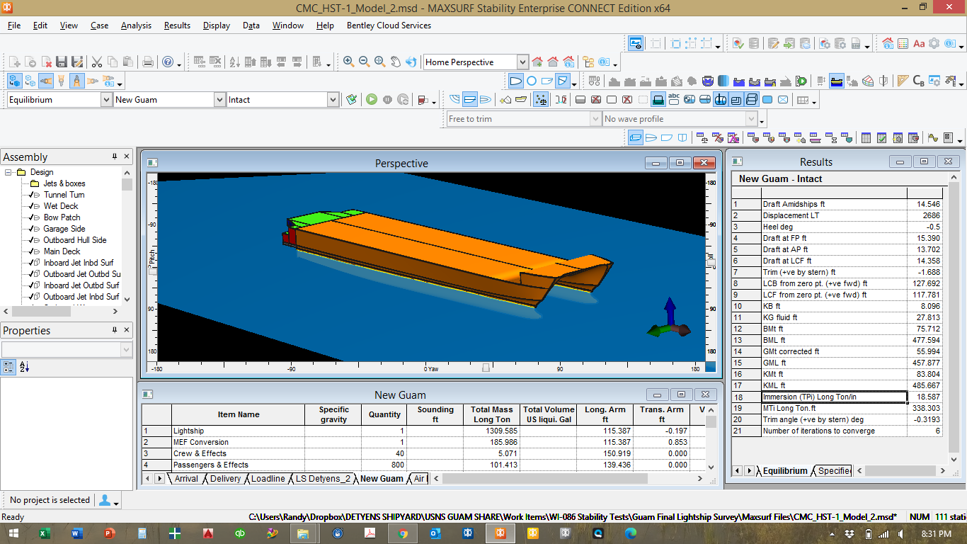Click loadcase tabs scroll-right arrow
This screenshot has height=544, width=967.
click(x=159, y=479)
